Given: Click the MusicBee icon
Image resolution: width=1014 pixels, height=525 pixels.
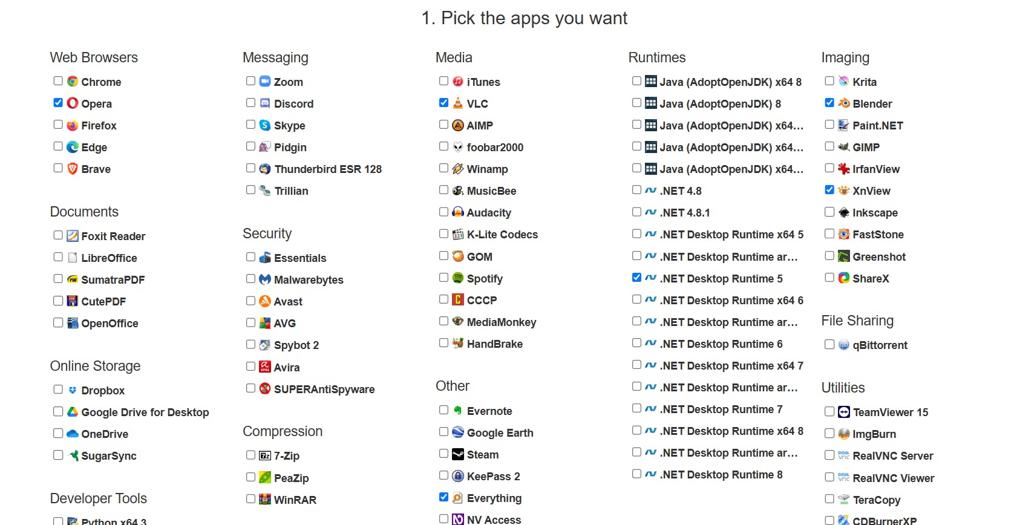Looking at the screenshot, I should click(458, 191).
